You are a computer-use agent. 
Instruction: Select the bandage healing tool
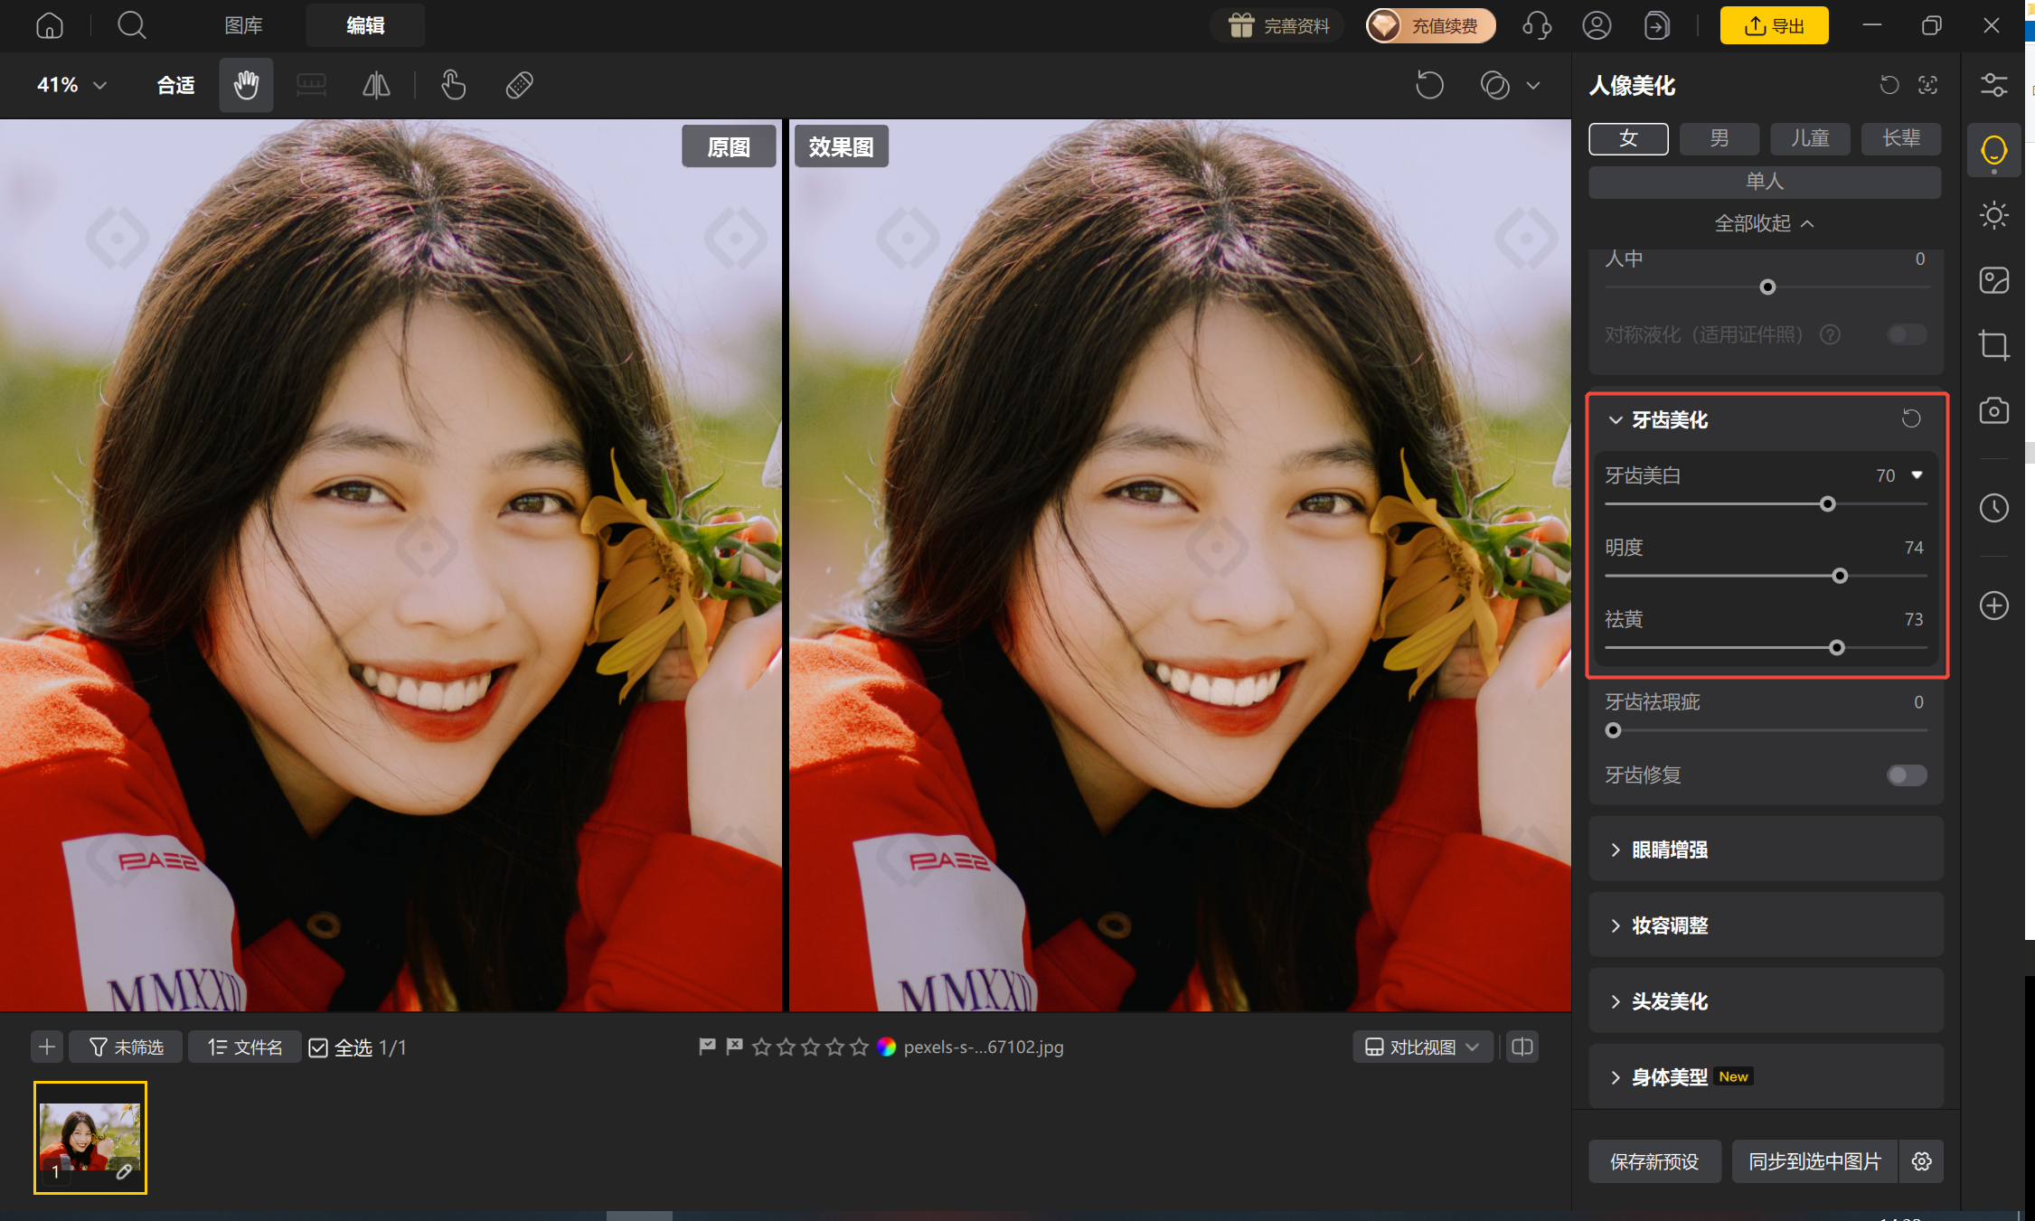(x=519, y=86)
